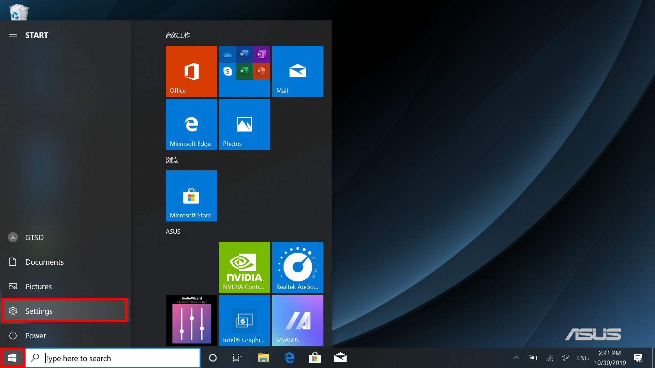Open the Realtek Audio tile

point(298,267)
